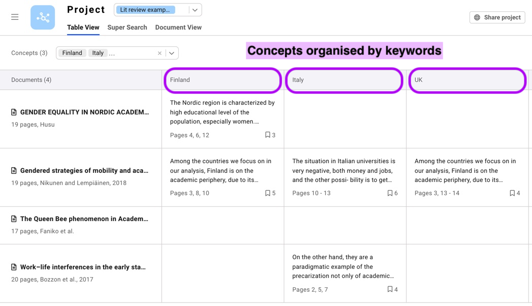Image resolution: width=532 pixels, height=306 pixels.
Task: Open the Document View tab
Action: [x=178, y=27]
